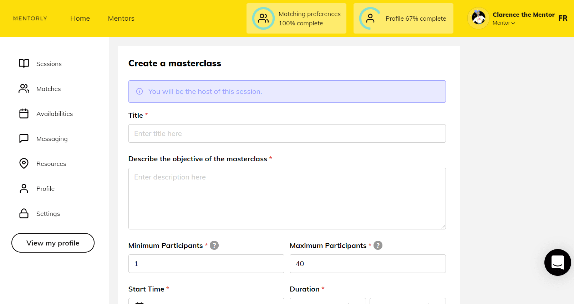Click the Sessions book icon
This screenshot has height=304, width=574.
(24, 64)
